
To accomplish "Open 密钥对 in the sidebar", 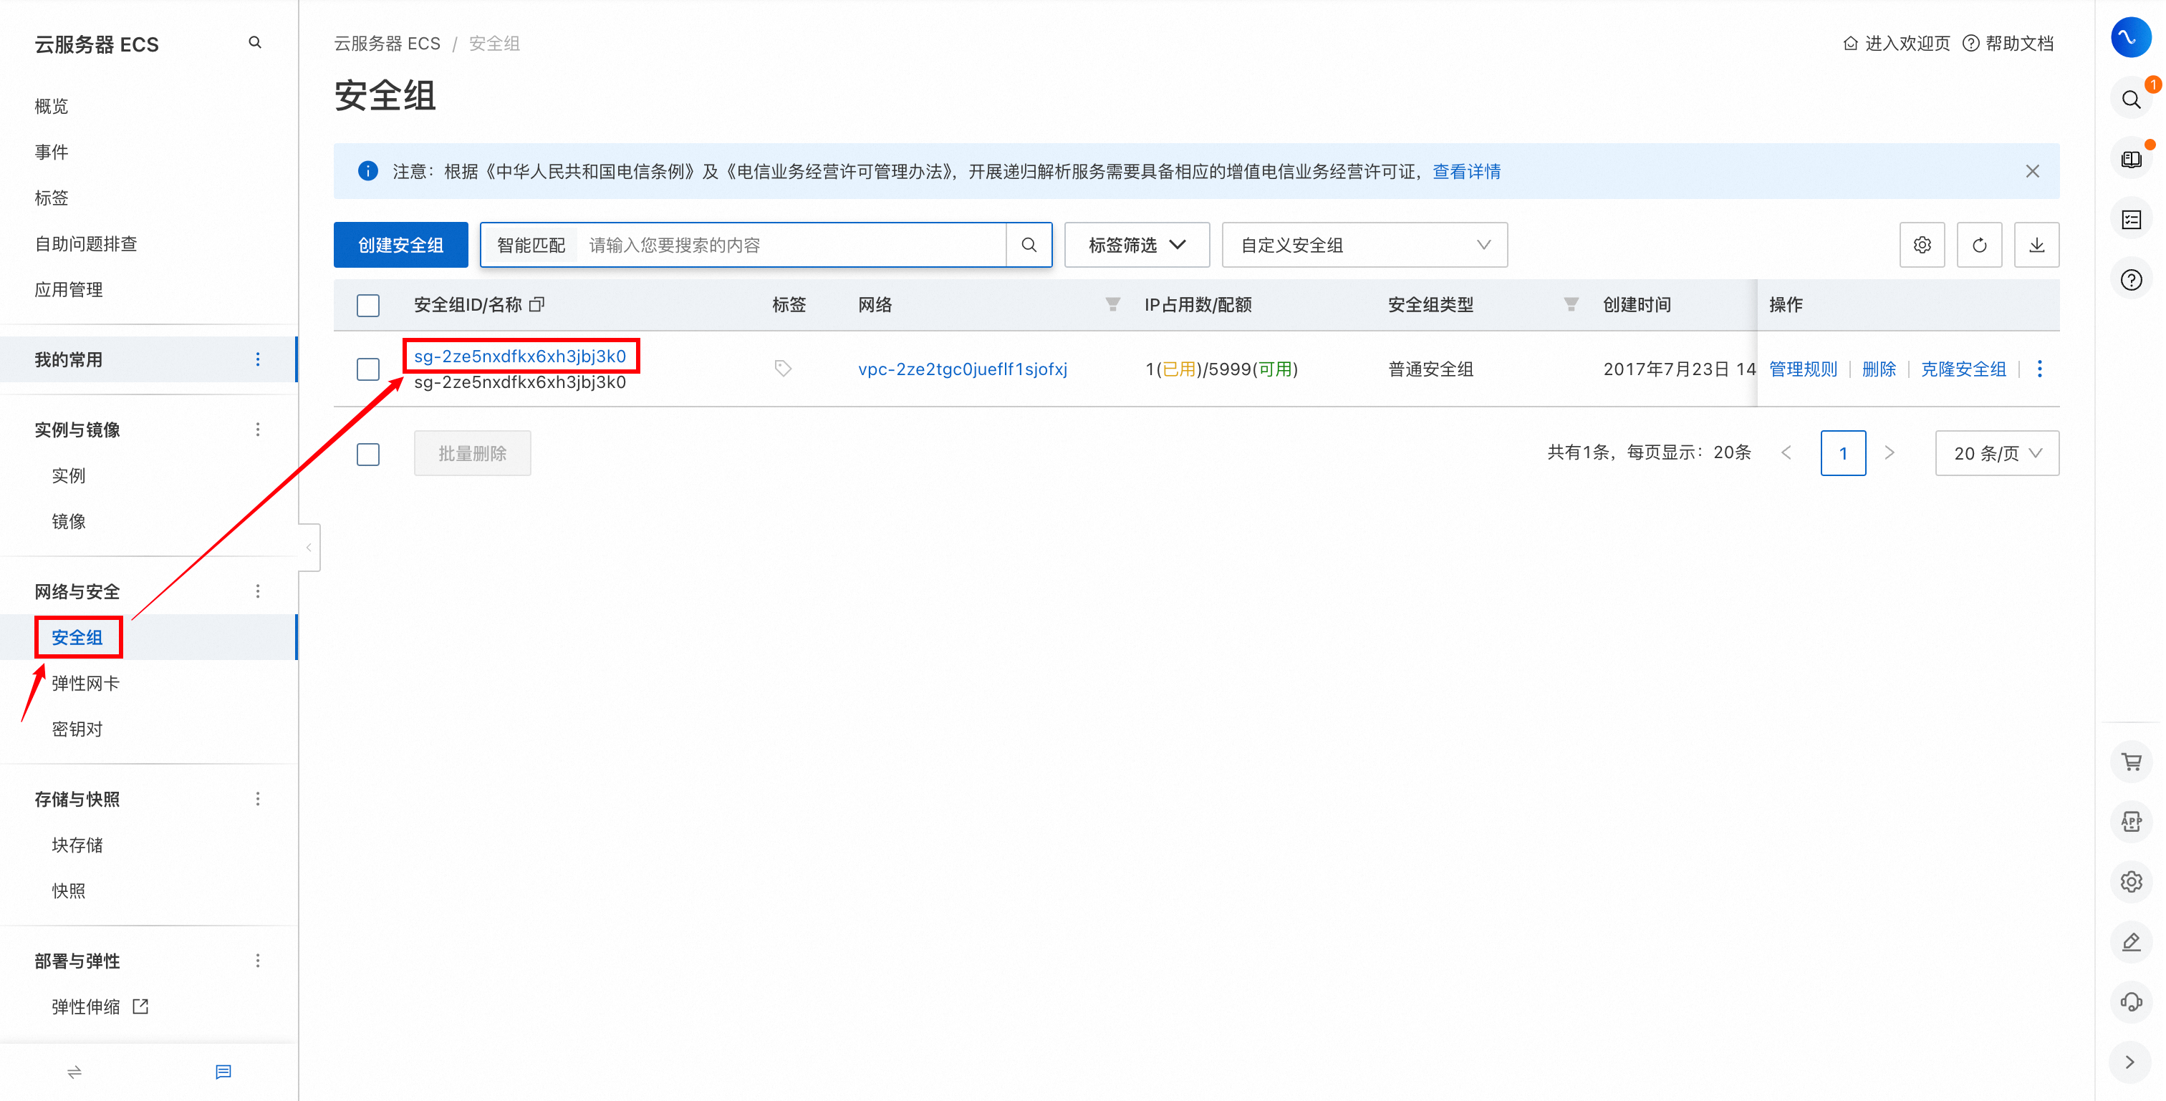I will click(77, 729).
